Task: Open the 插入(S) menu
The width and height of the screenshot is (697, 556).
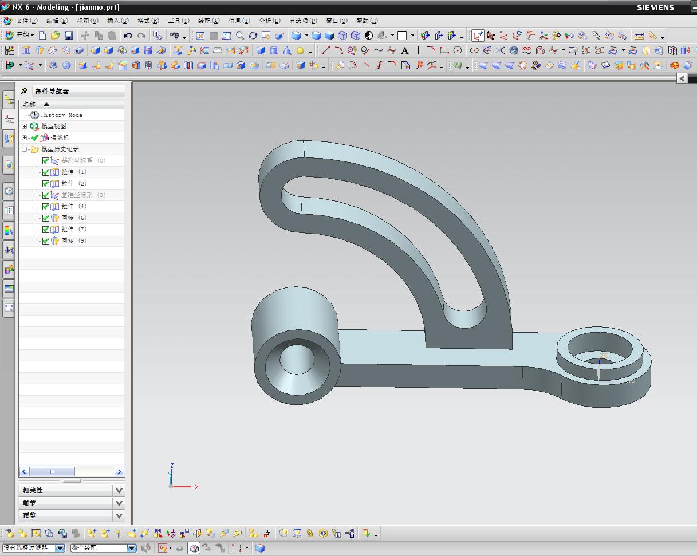Action: coord(117,21)
